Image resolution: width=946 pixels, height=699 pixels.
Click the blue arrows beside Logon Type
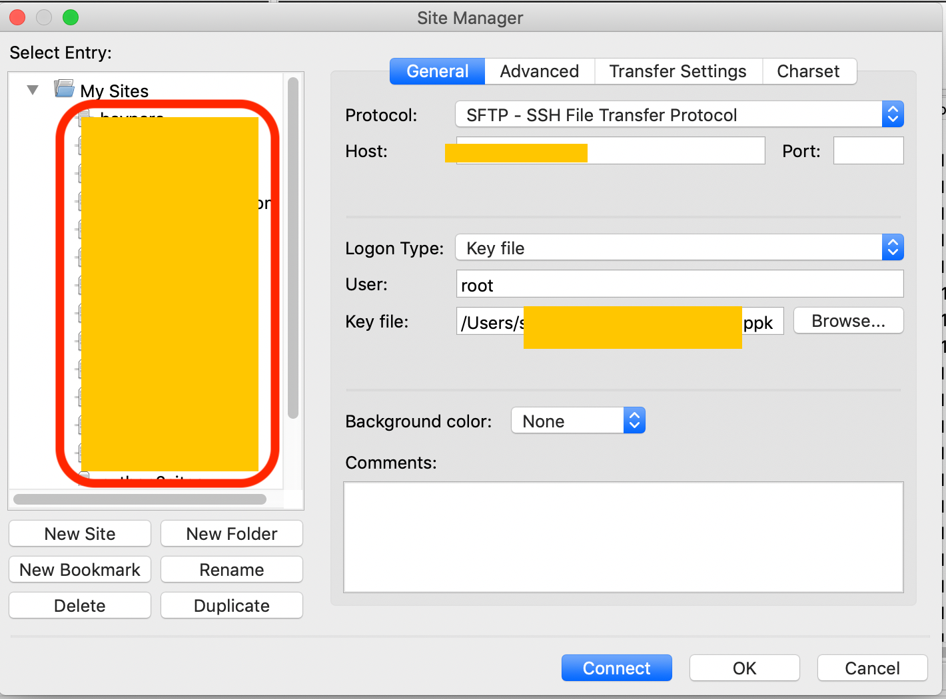point(893,247)
